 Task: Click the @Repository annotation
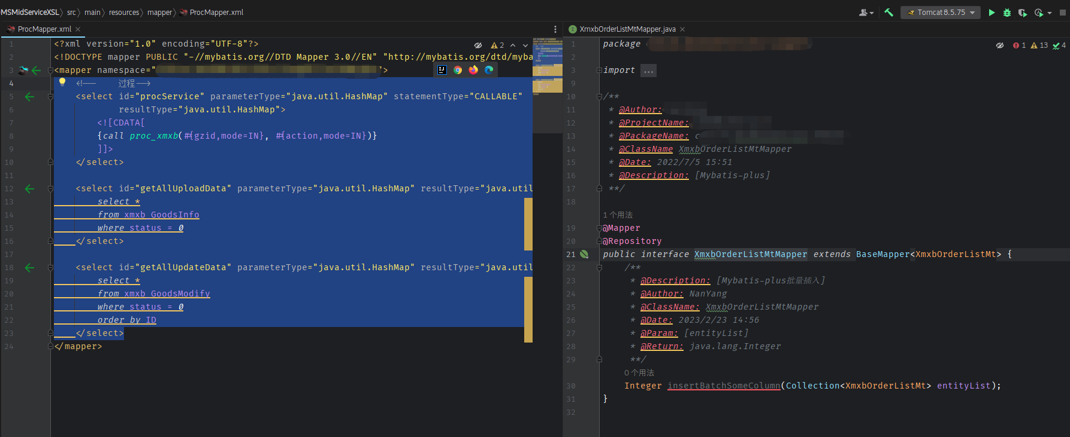click(x=632, y=241)
